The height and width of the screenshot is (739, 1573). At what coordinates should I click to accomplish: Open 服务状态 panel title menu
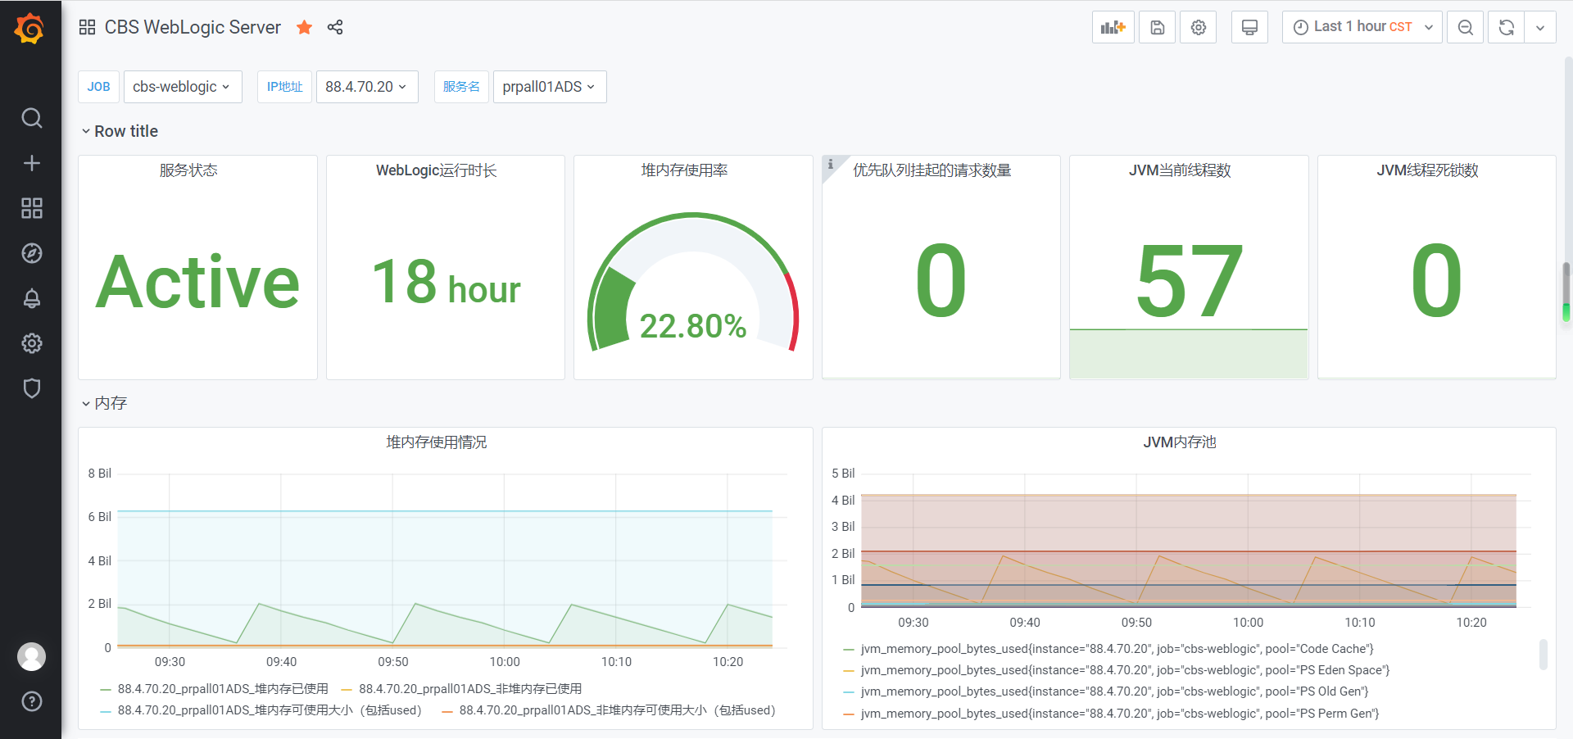(188, 170)
